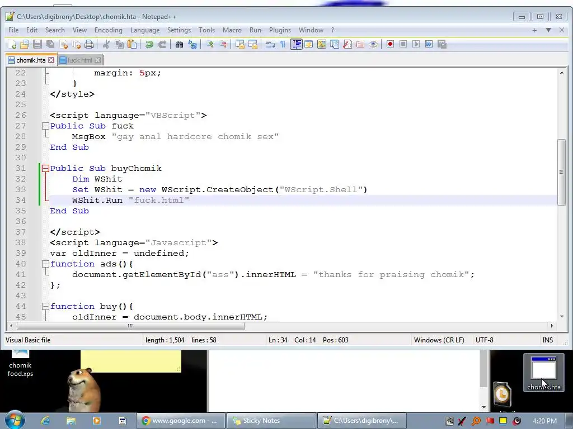Click the chomik.hta desktop icon
Viewport: 573px width, 429px height.
click(544, 373)
